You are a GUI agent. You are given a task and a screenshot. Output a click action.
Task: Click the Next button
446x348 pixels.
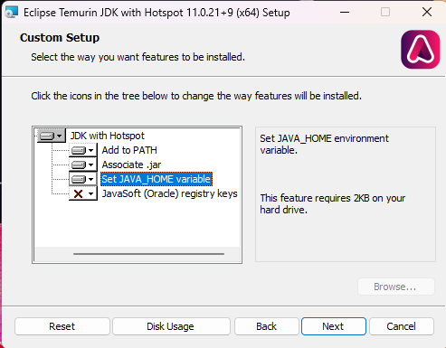click(334, 326)
